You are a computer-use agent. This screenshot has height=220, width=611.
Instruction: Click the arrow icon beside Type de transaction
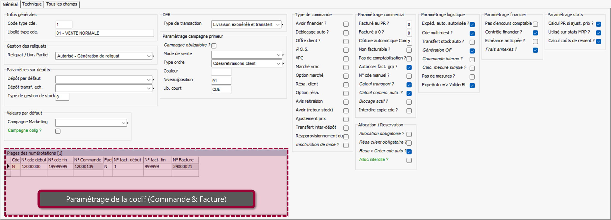(282, 25)
